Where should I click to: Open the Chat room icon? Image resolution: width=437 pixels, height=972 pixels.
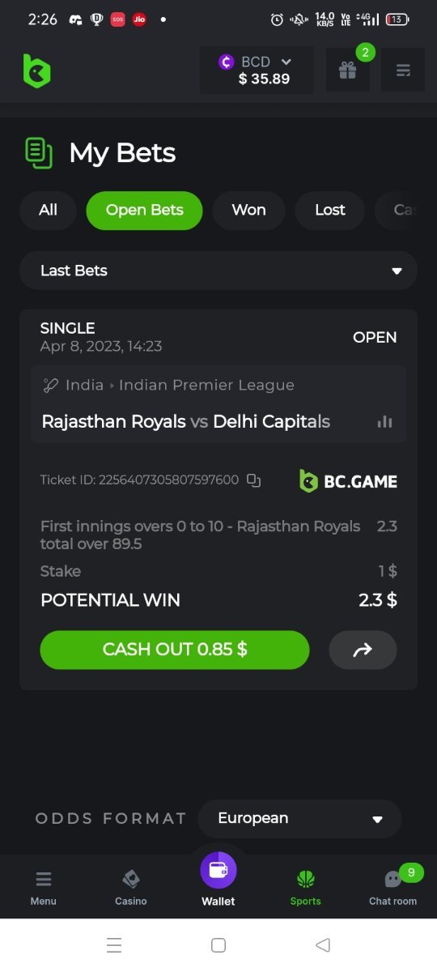coord(393,886)
